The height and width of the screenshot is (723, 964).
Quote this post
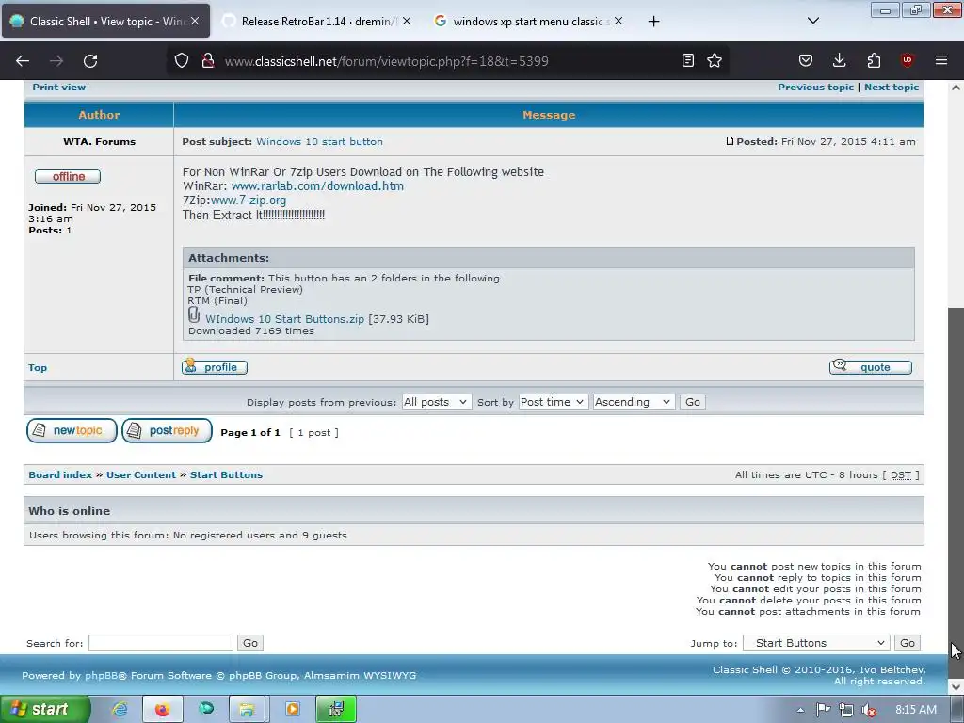(x=871, y=367)
